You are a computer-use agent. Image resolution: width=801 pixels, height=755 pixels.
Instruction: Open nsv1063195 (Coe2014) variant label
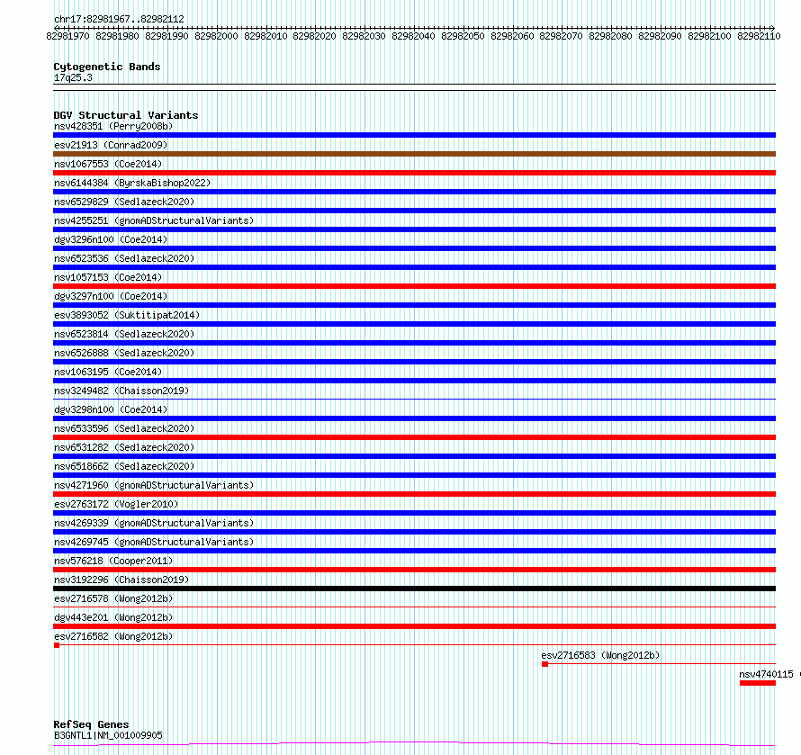[108, 372]
